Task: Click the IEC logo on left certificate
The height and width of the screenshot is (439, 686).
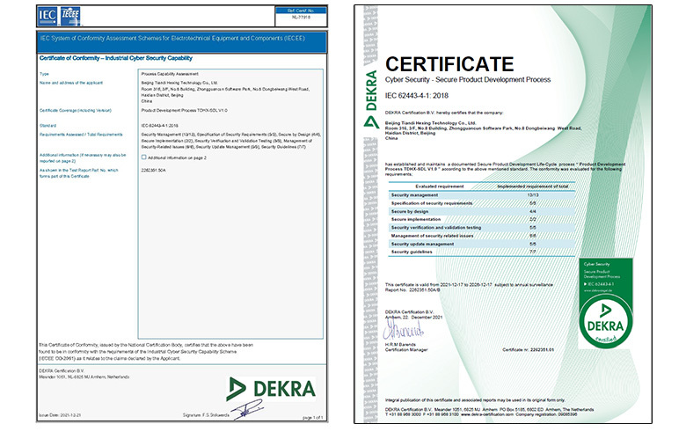Action: coord(47,16)
